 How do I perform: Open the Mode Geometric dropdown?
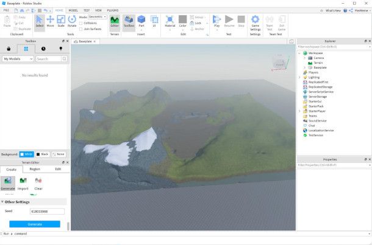tap(98, 17)
